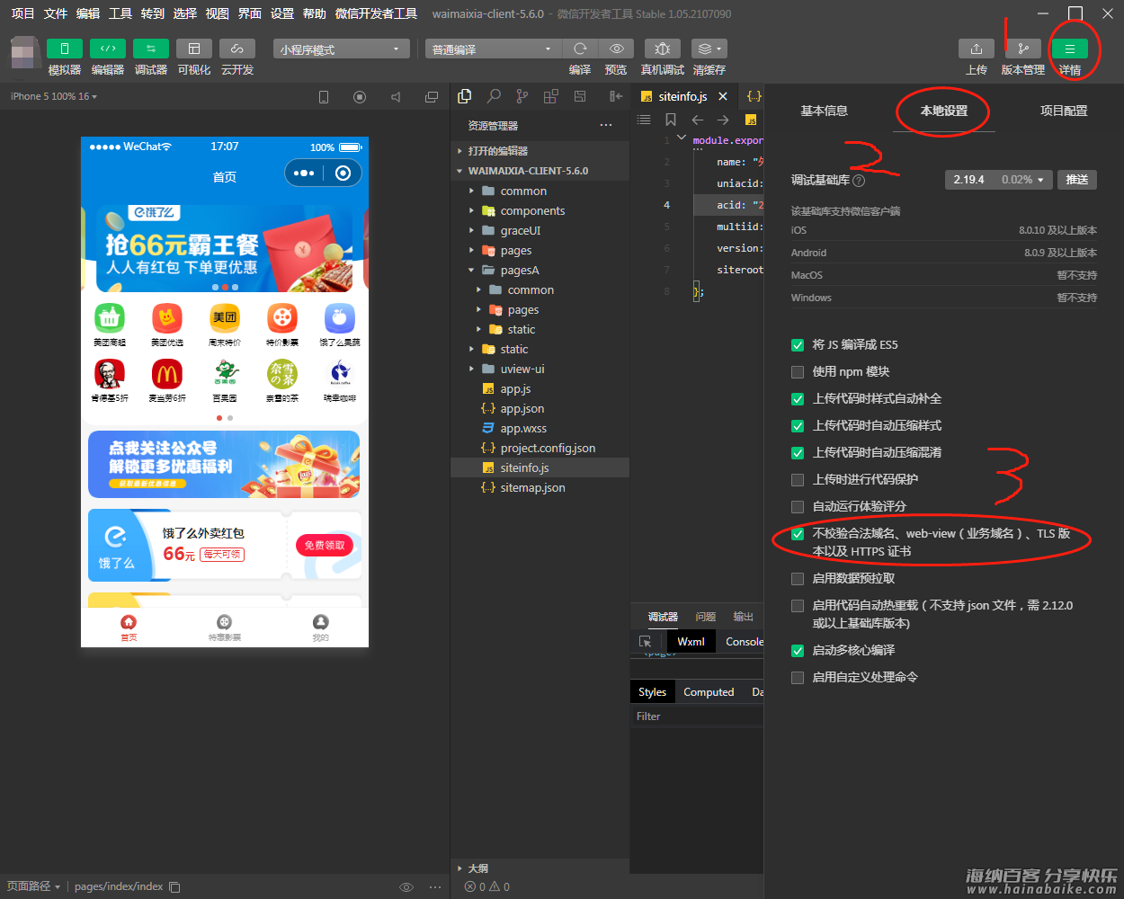Click the 清缓存 clear cache icon

pos(709,49)
